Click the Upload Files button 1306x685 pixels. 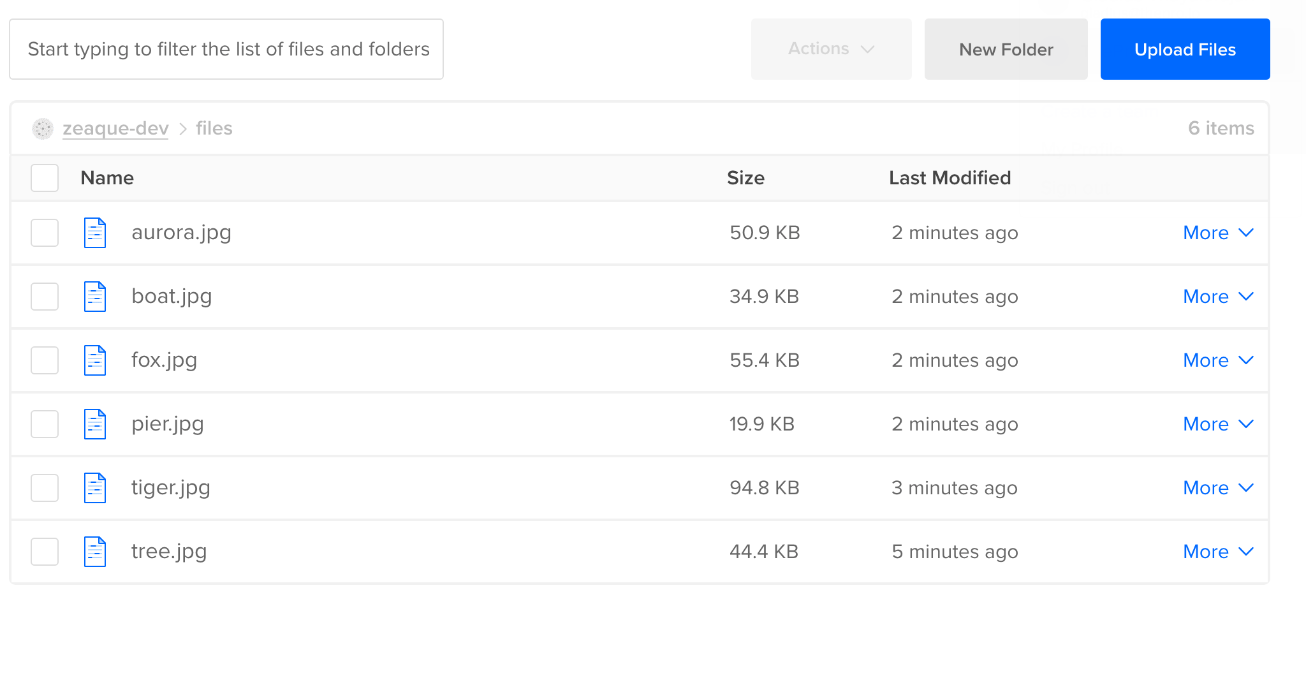[1184, 49]
